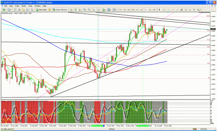The image size is (217, 131).
Task: Click the chart document icon beside File
Action: click(x=2, y=6)
